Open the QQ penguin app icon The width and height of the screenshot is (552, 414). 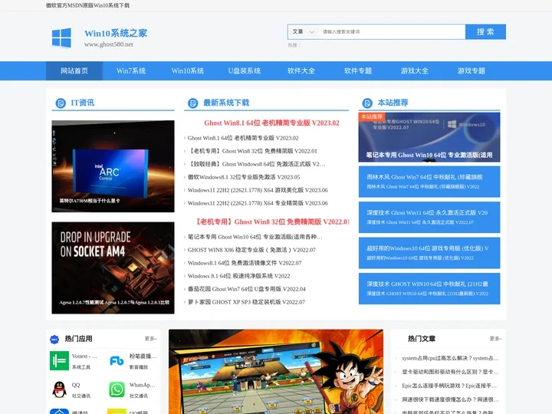point(59,389)
